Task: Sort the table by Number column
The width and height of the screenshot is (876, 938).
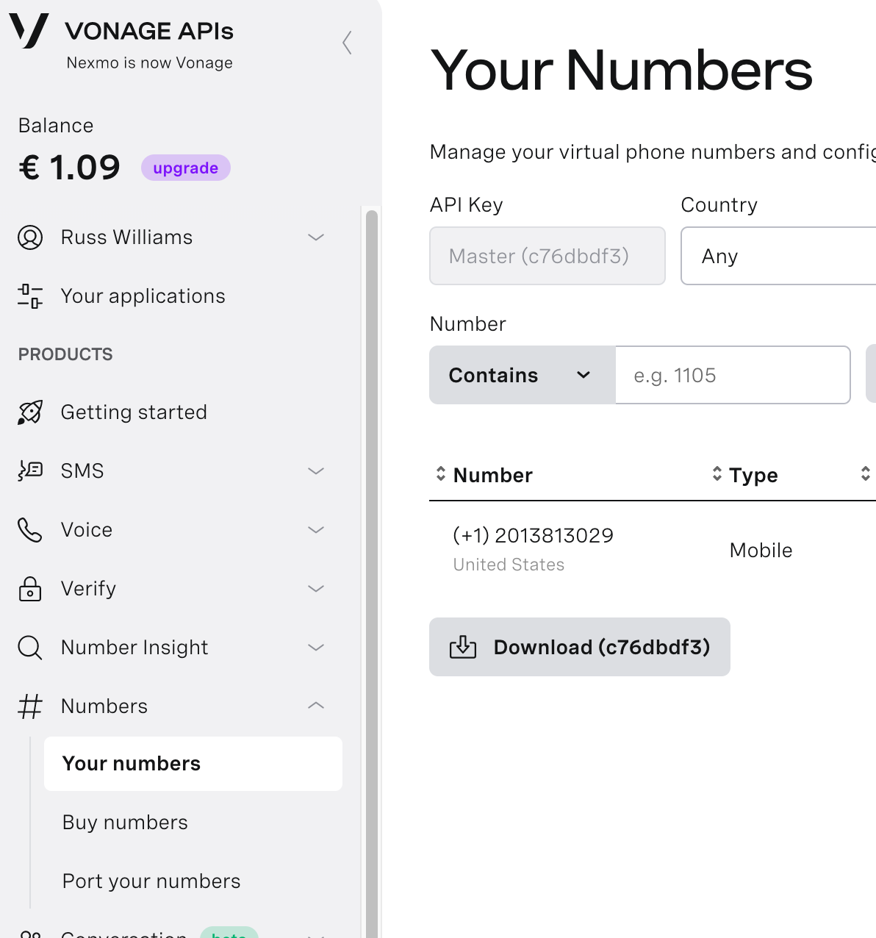Action: coord(441,474)
